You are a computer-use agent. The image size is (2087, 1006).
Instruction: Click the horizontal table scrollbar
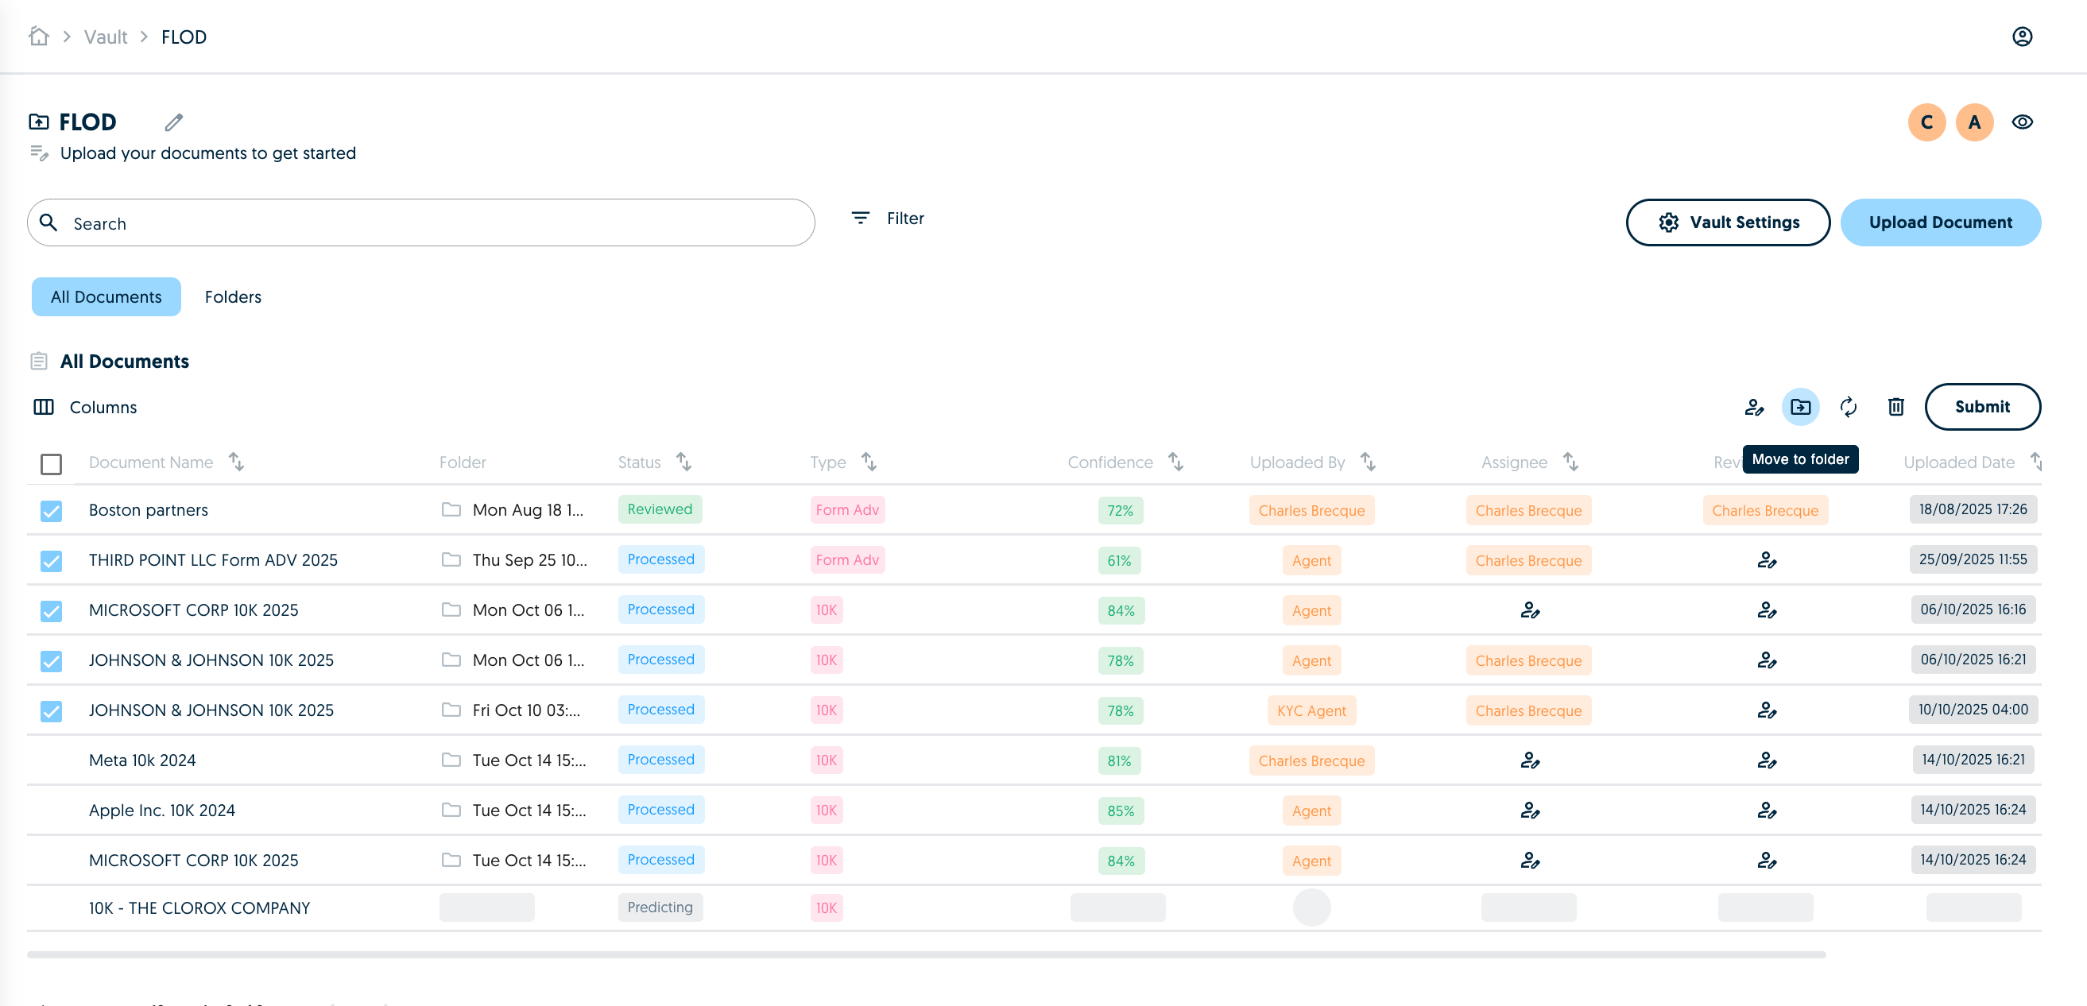(x=926, y=955)
